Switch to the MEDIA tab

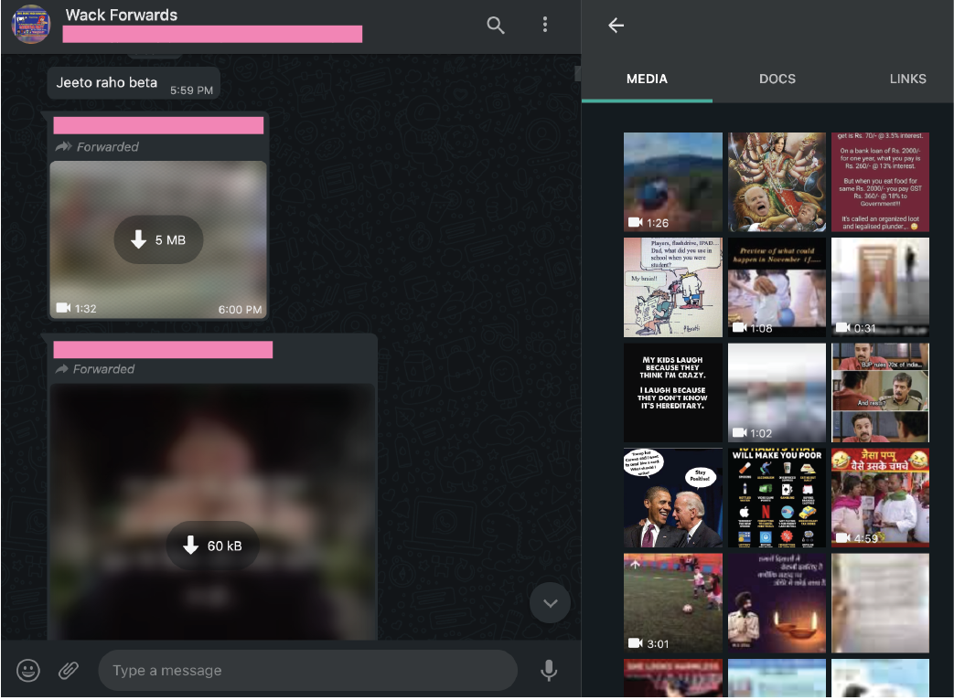pos(647,79)
